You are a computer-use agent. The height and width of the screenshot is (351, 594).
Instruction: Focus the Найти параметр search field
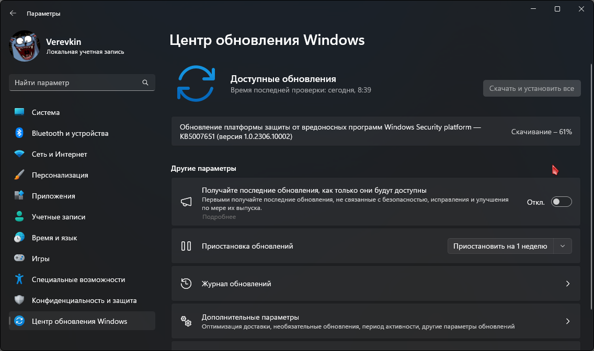point(82,83)
